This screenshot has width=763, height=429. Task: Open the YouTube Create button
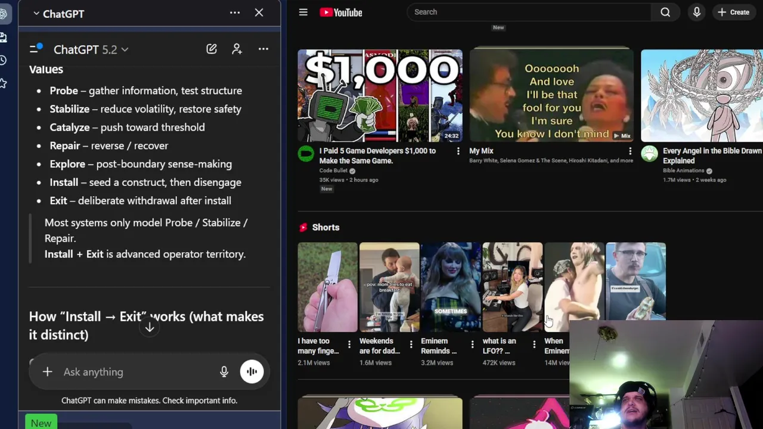[734, 12]
